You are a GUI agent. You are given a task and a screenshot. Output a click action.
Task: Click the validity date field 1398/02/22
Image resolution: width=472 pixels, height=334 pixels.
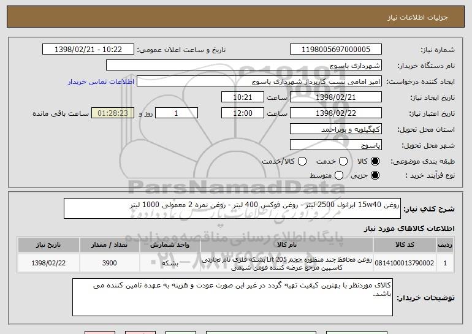tap(336, 113)
